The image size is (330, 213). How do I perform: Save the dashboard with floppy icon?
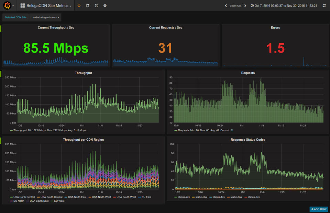[x=96, y=5]
